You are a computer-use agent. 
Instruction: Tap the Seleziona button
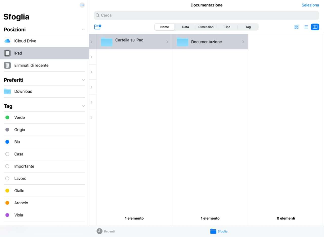(x=310, y=5)
